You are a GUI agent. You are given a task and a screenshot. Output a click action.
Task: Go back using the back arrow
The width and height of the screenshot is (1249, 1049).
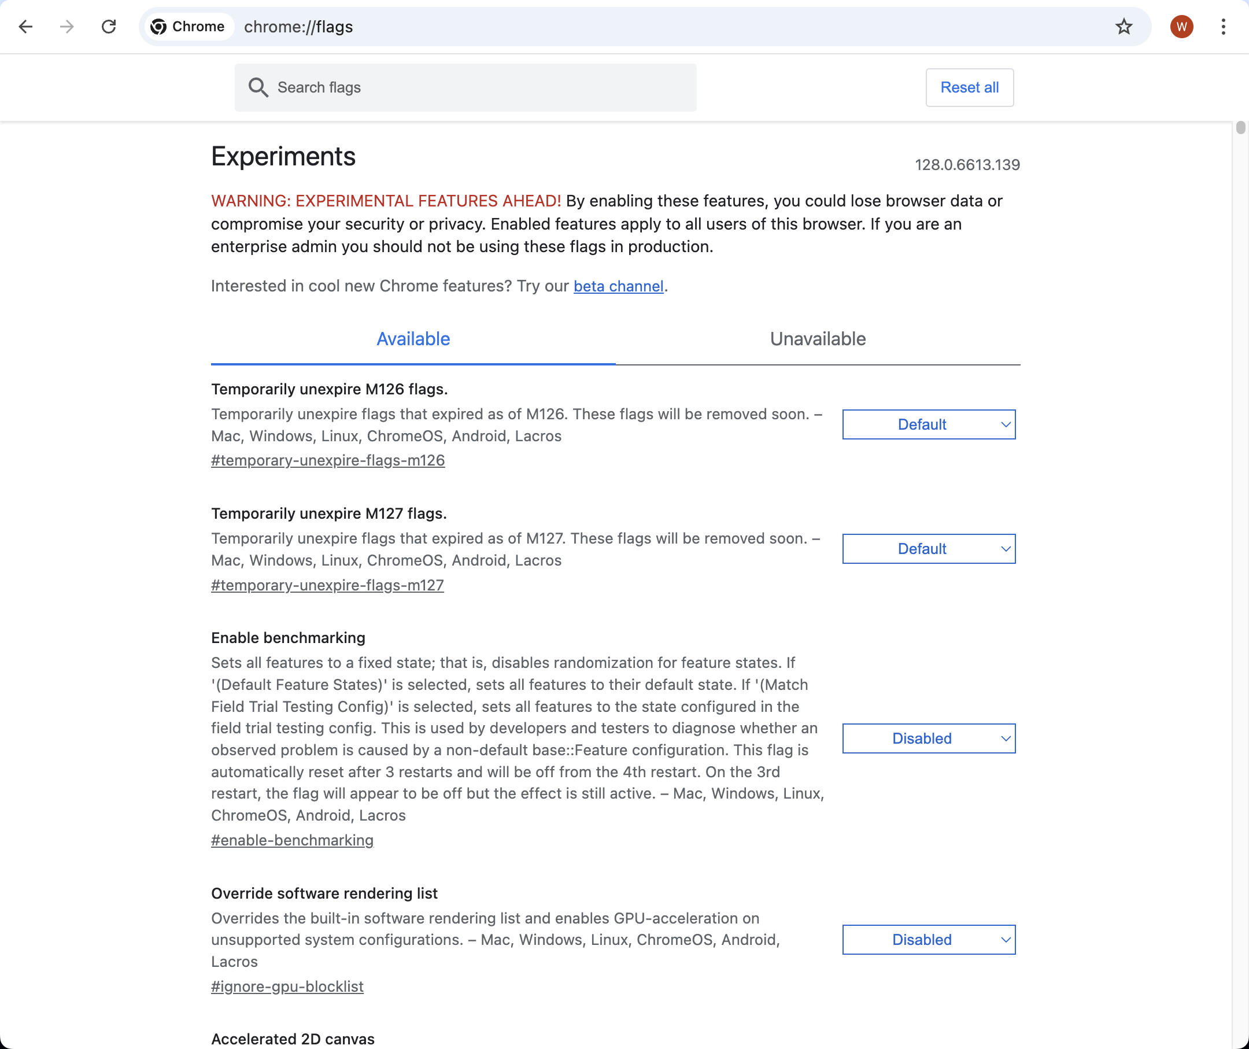25,27
